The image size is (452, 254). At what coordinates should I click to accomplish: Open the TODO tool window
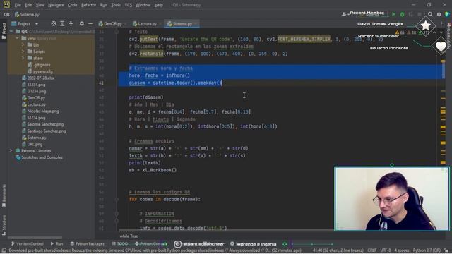(120, 243)
